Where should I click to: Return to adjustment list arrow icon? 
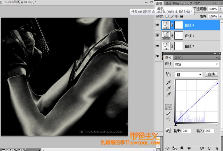coord(167,148)
